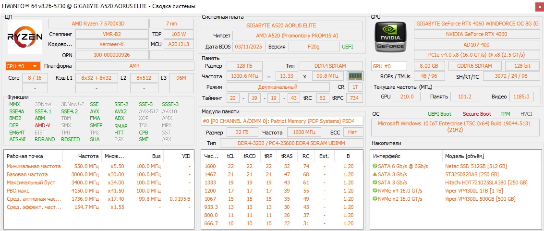Select the Максимальный буст row
This screenshot has height=231, width=544.
pos(99,182)
